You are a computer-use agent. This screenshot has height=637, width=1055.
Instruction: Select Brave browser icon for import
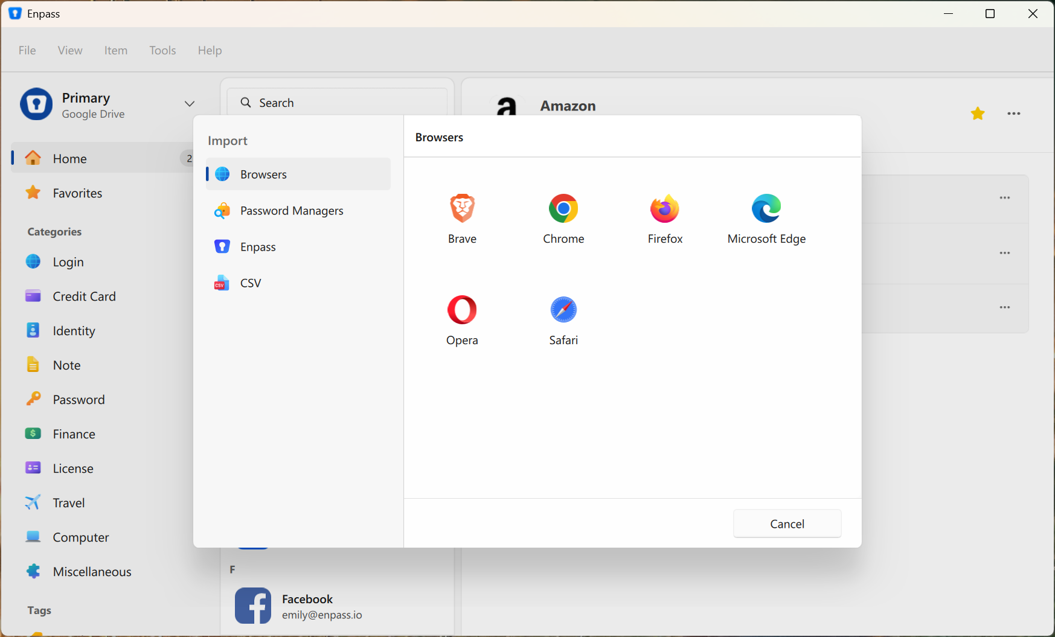click(x=462, y=209)
